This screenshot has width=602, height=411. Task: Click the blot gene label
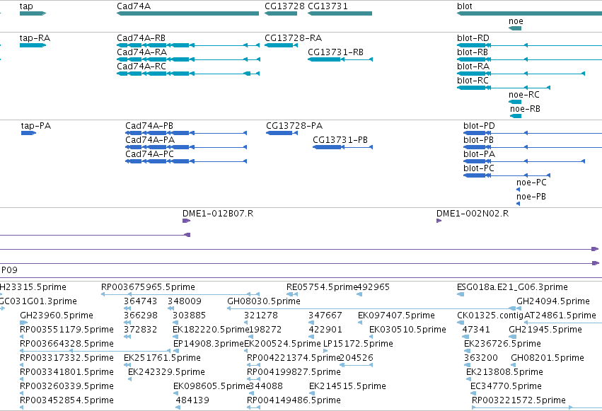pyautogui.click(x=465, y=6)
